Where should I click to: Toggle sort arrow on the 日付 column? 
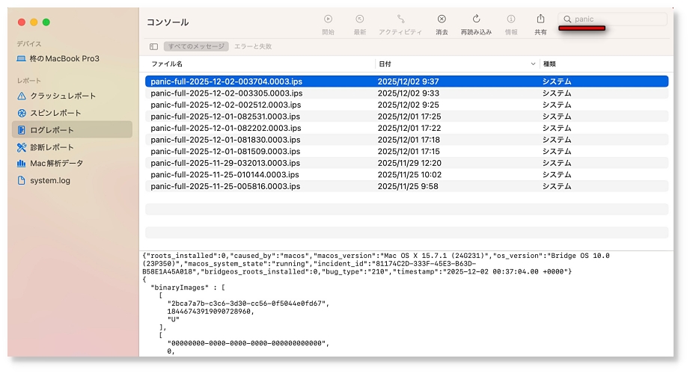coord(533,64)
